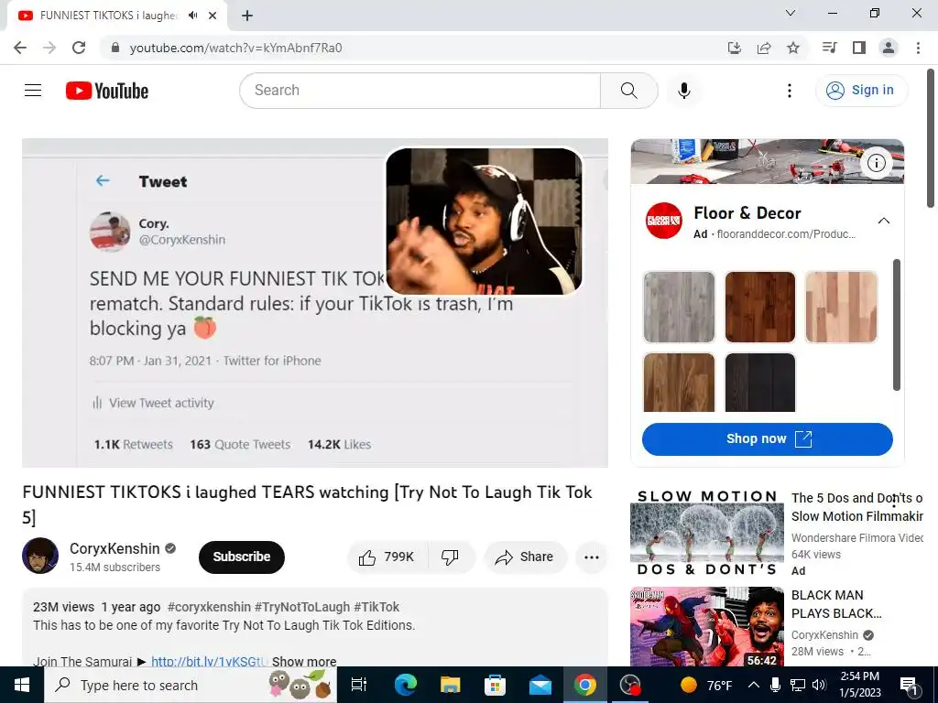Mute tab via speaker icon on tab

[192, 16]
